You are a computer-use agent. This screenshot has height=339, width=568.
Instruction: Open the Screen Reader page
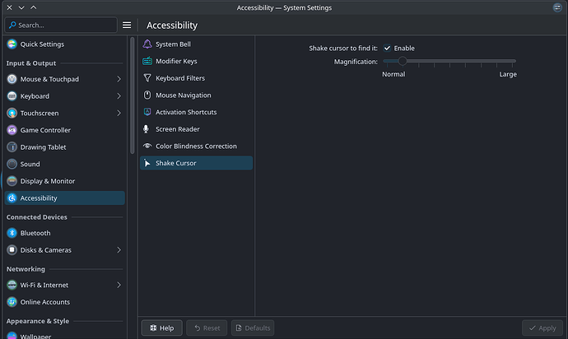coord(196,129)
